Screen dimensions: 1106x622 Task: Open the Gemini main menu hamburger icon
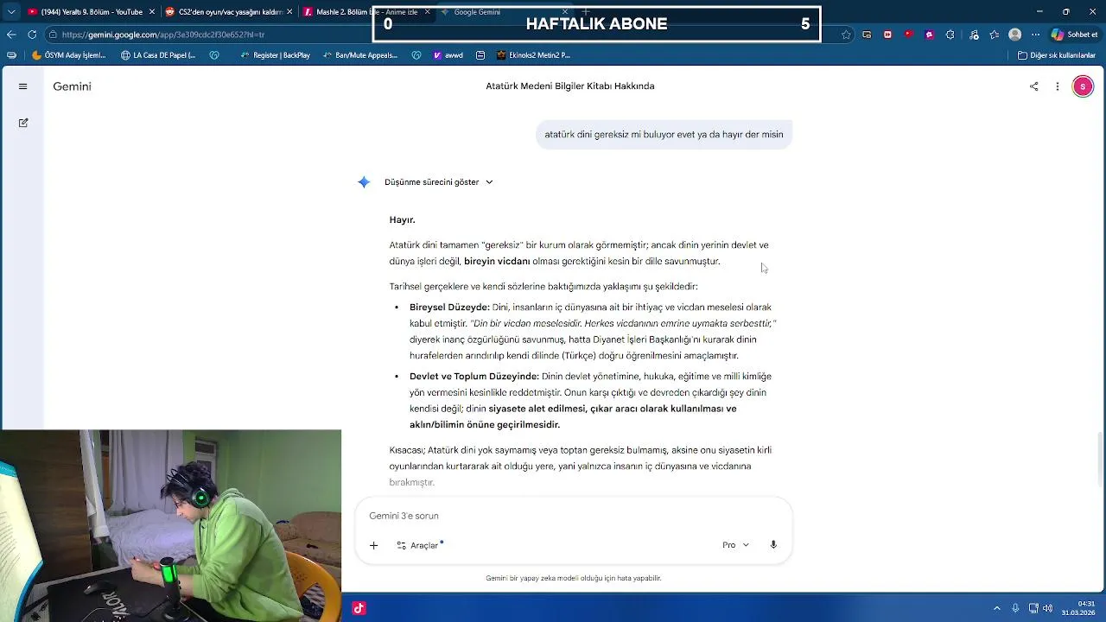(23, 86)
